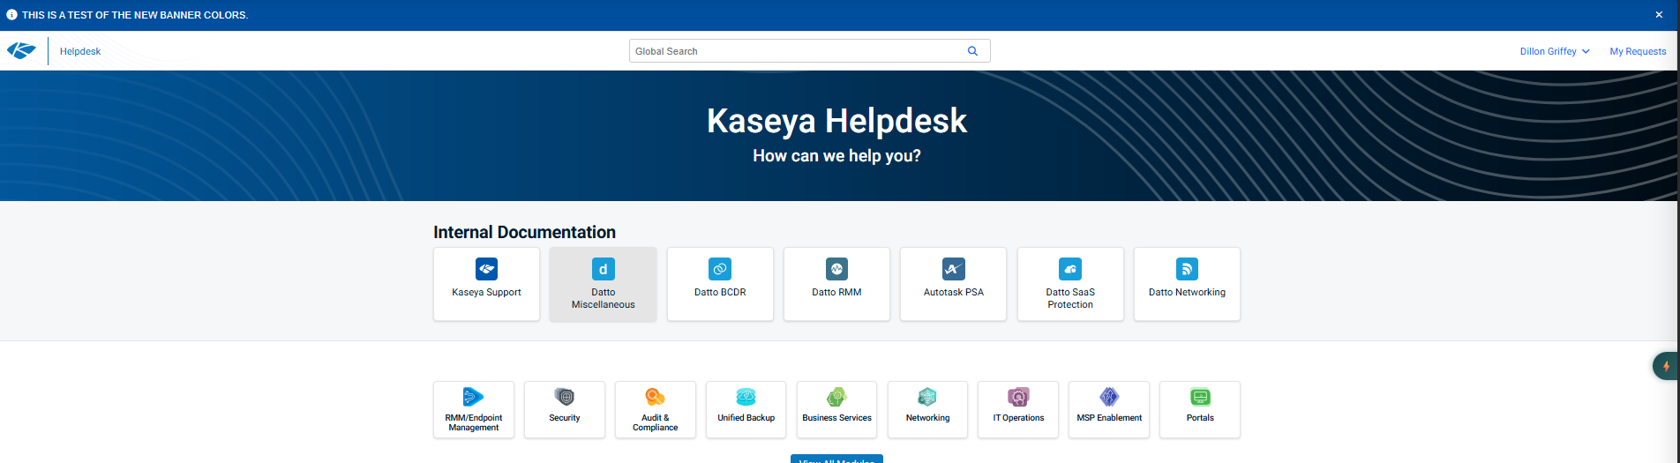Open RMM/Endpoint Management module

point(474,409)
